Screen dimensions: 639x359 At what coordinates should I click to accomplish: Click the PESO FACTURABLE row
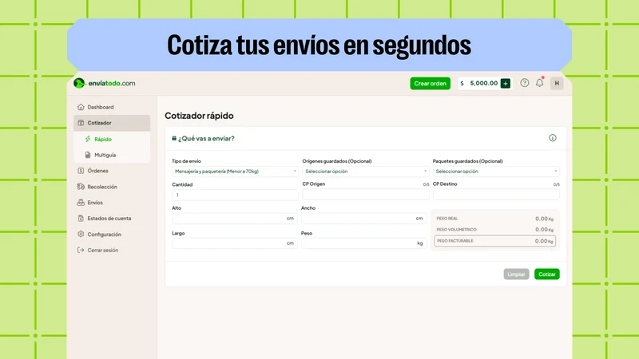pos(494,241)
